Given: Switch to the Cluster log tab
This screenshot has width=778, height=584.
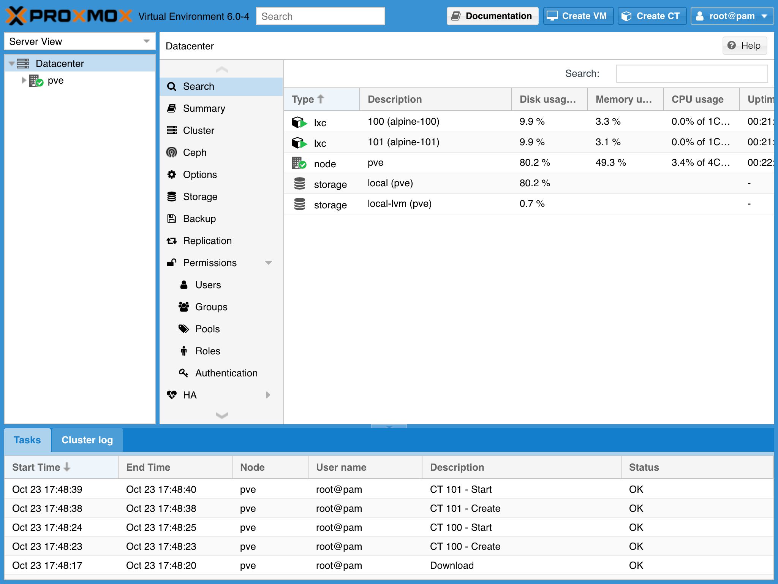Looking at the screenshot, I should click(87, 440).
